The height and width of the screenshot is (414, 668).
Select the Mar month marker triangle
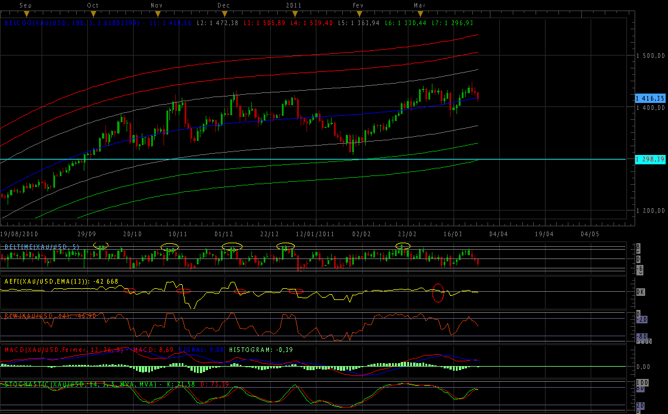[x=420, y=13]
